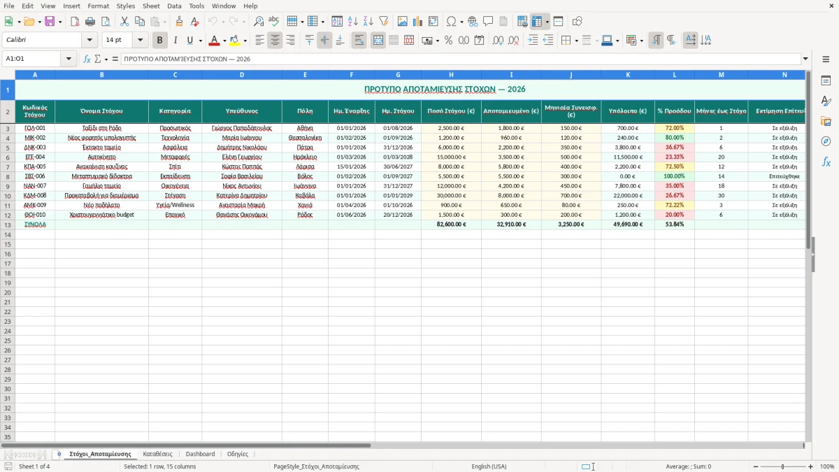Open the font size dropdown
The width and height of the screenshot is (839, 472).
click(141, 41)
